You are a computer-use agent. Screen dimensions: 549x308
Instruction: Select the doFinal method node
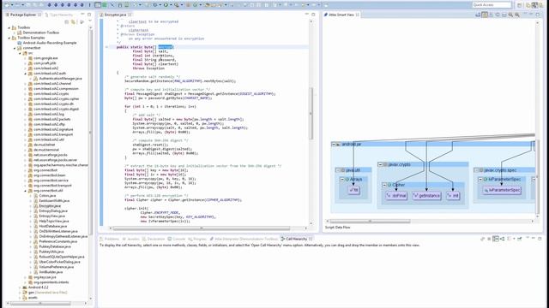396,196
